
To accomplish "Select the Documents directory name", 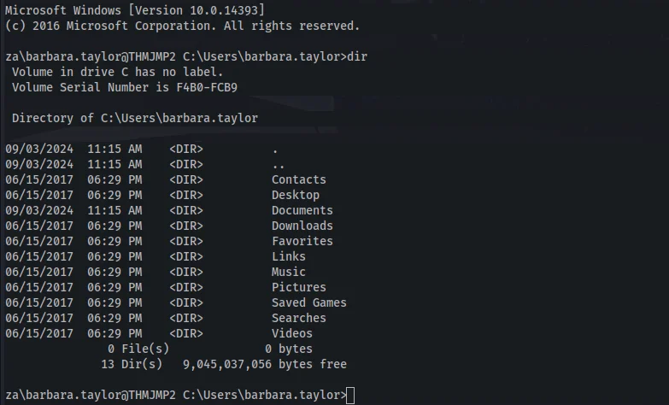I will 302,210.
